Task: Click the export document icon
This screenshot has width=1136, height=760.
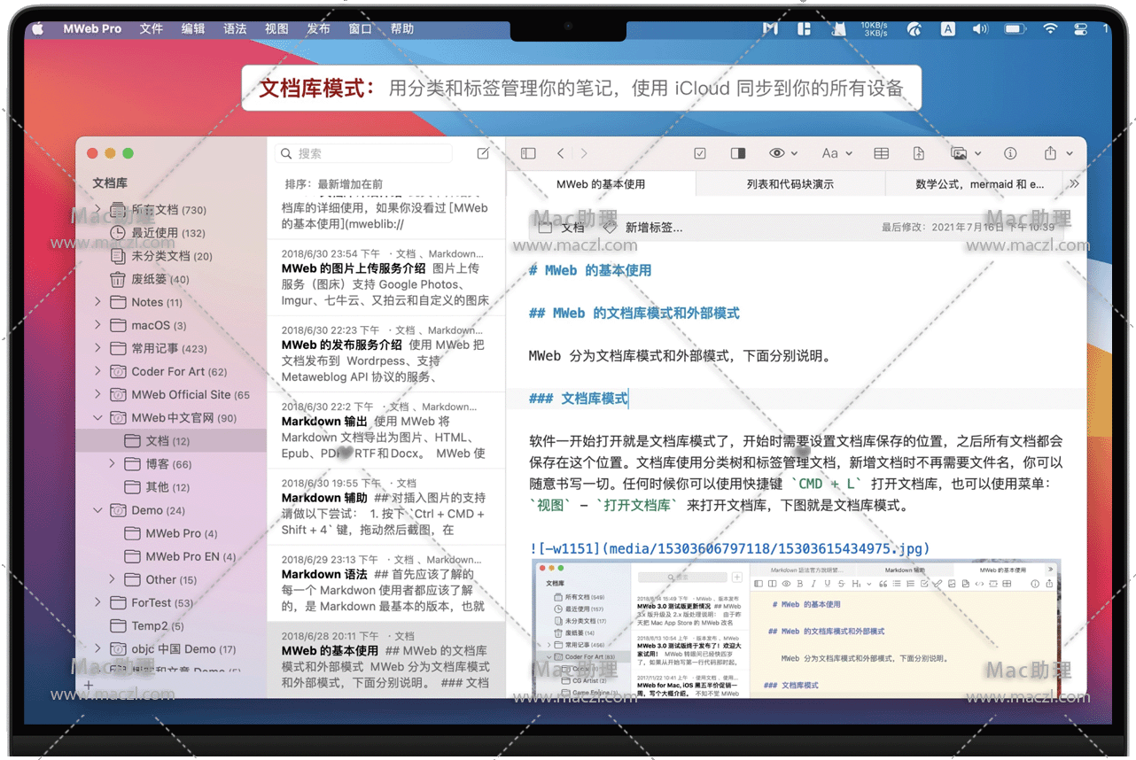Action: point(919,153)
